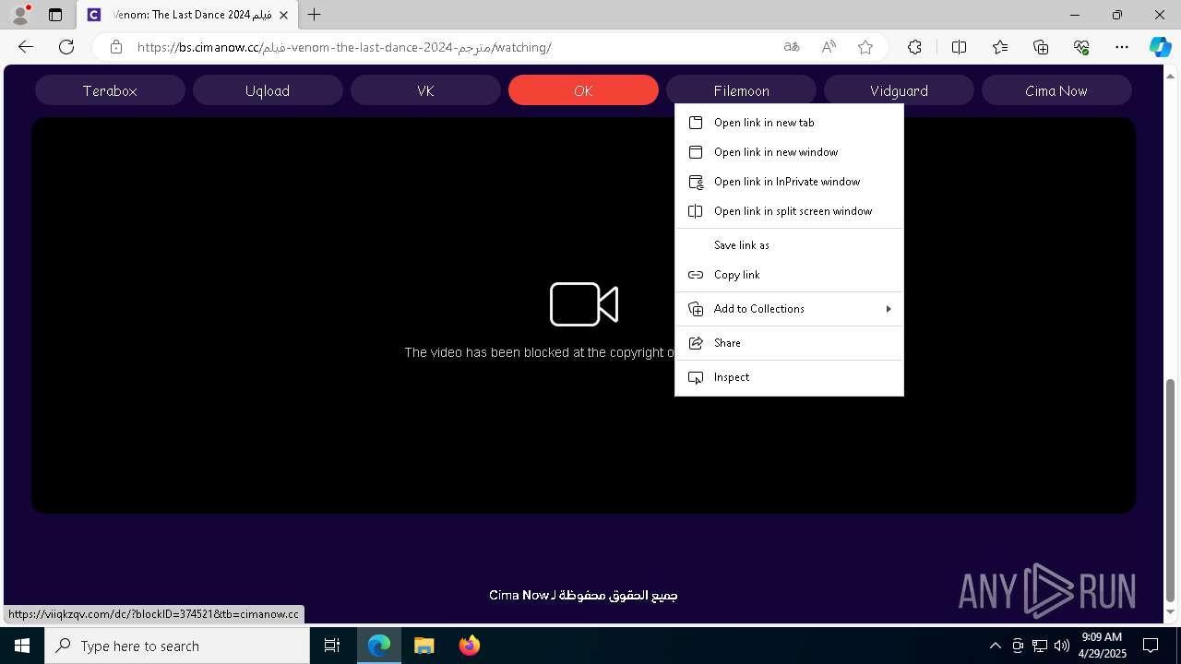Viewport: 1181px width, 664px height.
Task: Select the Filemoon server button
Action: point(741,90)
